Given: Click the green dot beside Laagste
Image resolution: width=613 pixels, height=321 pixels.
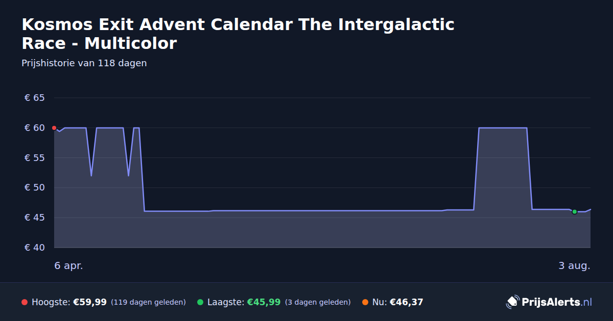Looking at the screenshot, I should [200, 302].
